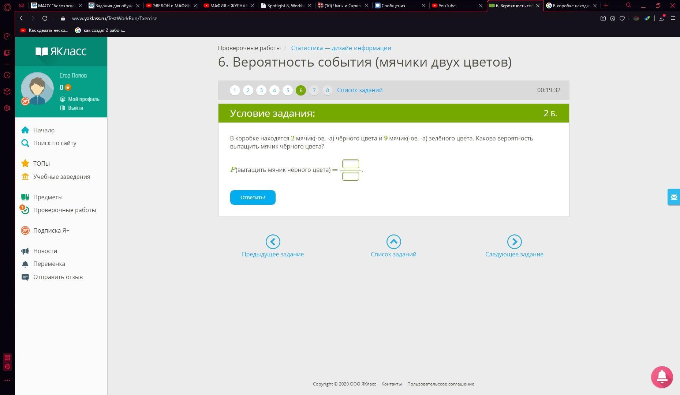Screen dimensions: 680x395
Task: Open Opera sidebar three-dots menu
Action: pyautogui.click(x=7, y=380)
